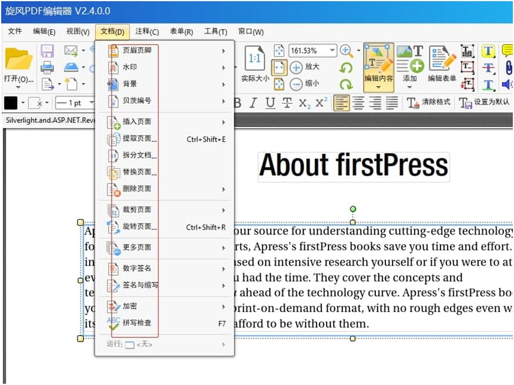
Task: Click the Open folder icon
Action: [x=18, y=58]
